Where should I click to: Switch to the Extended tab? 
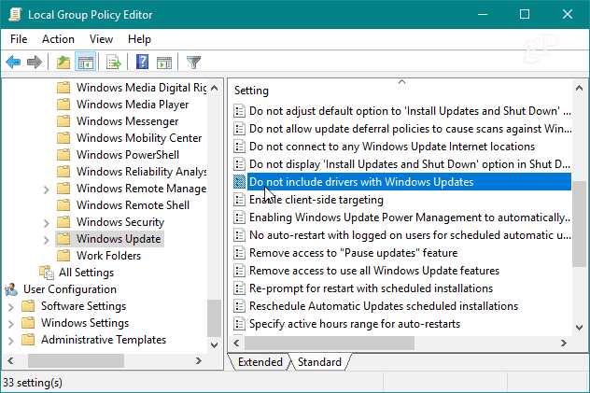260,362
